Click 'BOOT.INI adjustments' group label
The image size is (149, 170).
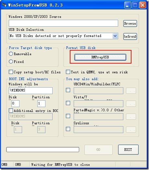[29, 79]
